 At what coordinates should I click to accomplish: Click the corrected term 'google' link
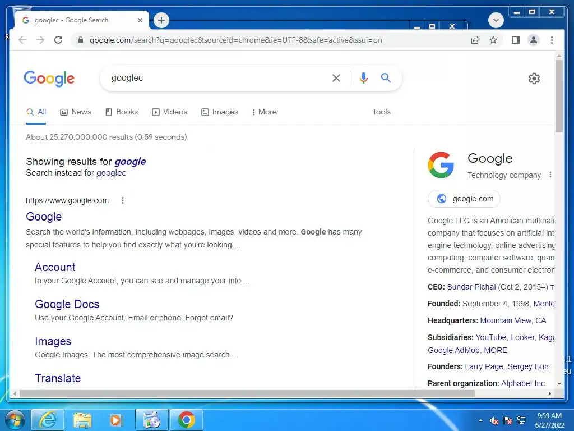(130, 162)
